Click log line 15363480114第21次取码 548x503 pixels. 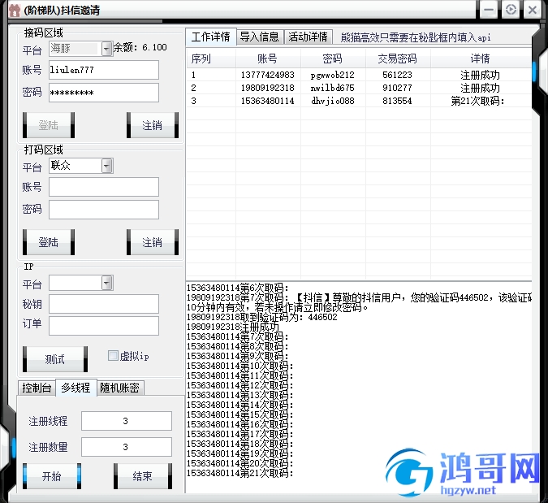(240, 473)
